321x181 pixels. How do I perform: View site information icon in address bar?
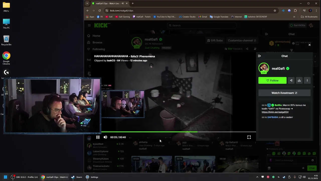[x=107, y=11]
